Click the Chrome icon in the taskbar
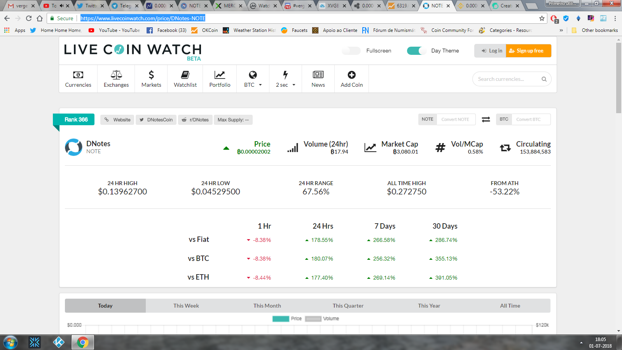This screenshot has height=350, width=622. coord(82,343)
